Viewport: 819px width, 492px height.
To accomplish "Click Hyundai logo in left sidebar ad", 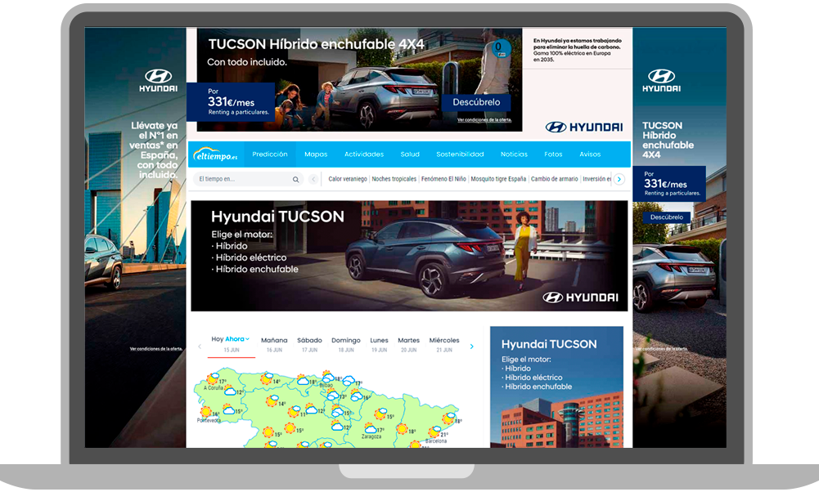I will point(158,80).
